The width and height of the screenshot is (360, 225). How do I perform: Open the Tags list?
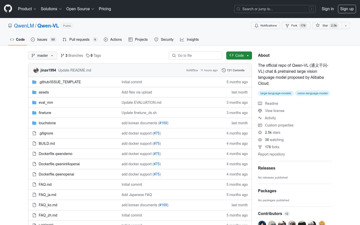93,55
